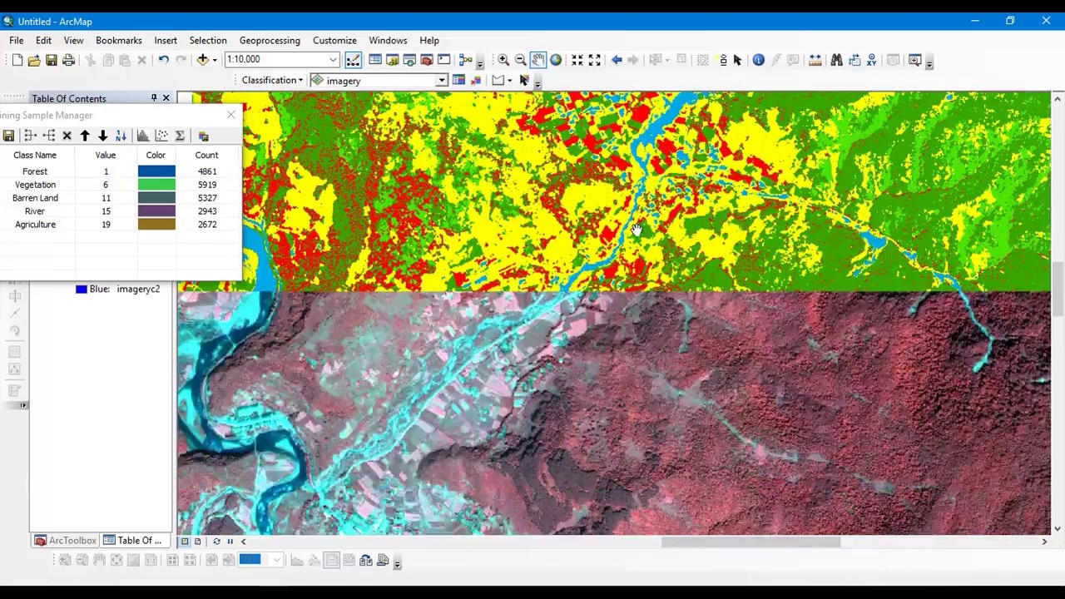Click the Class Name column header
Screen dimensions: 1065x599
tap(35, 155)
